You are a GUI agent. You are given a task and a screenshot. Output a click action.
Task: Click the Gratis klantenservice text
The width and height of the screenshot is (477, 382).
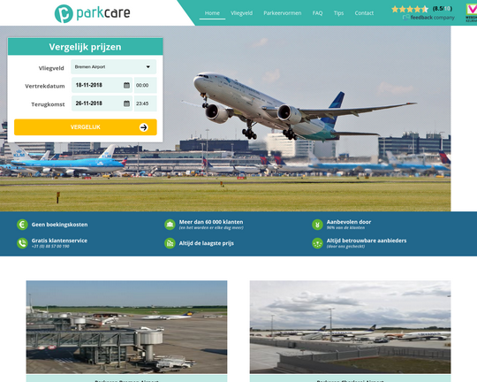coord(59,241)
